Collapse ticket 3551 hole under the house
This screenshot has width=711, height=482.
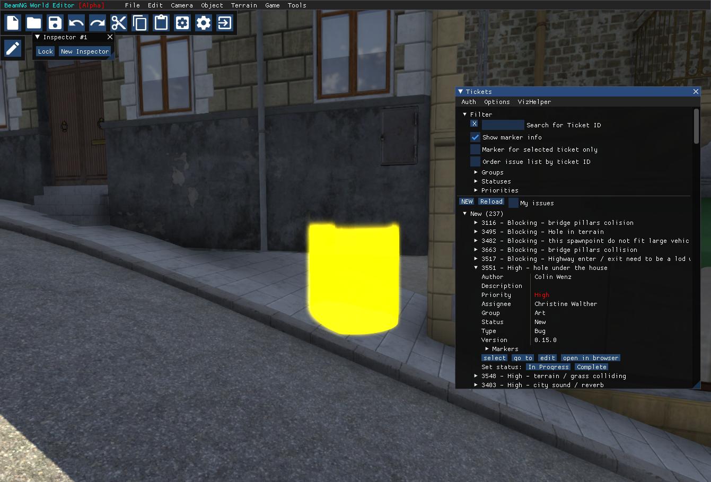click(x=476, y=268)
